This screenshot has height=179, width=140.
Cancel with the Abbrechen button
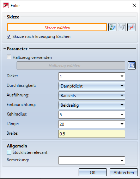point(123,172)
